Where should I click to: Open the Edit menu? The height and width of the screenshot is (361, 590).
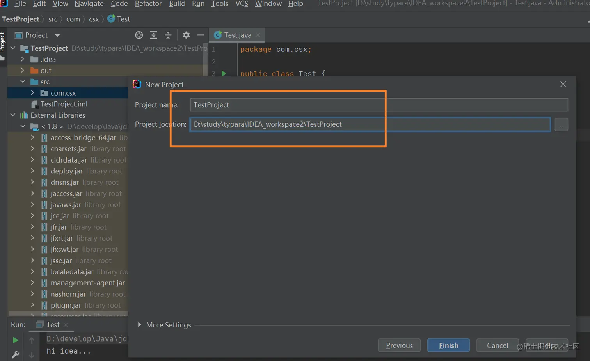(39, 4)
